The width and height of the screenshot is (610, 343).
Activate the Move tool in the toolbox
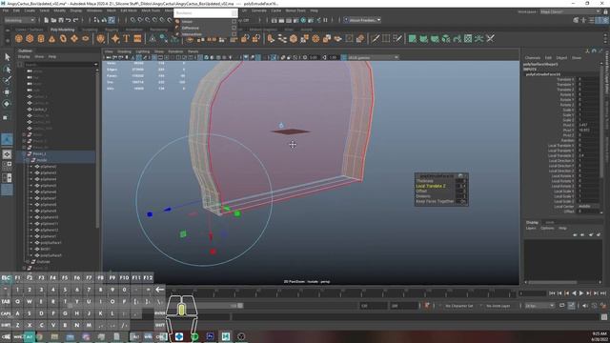coord(7,92)
